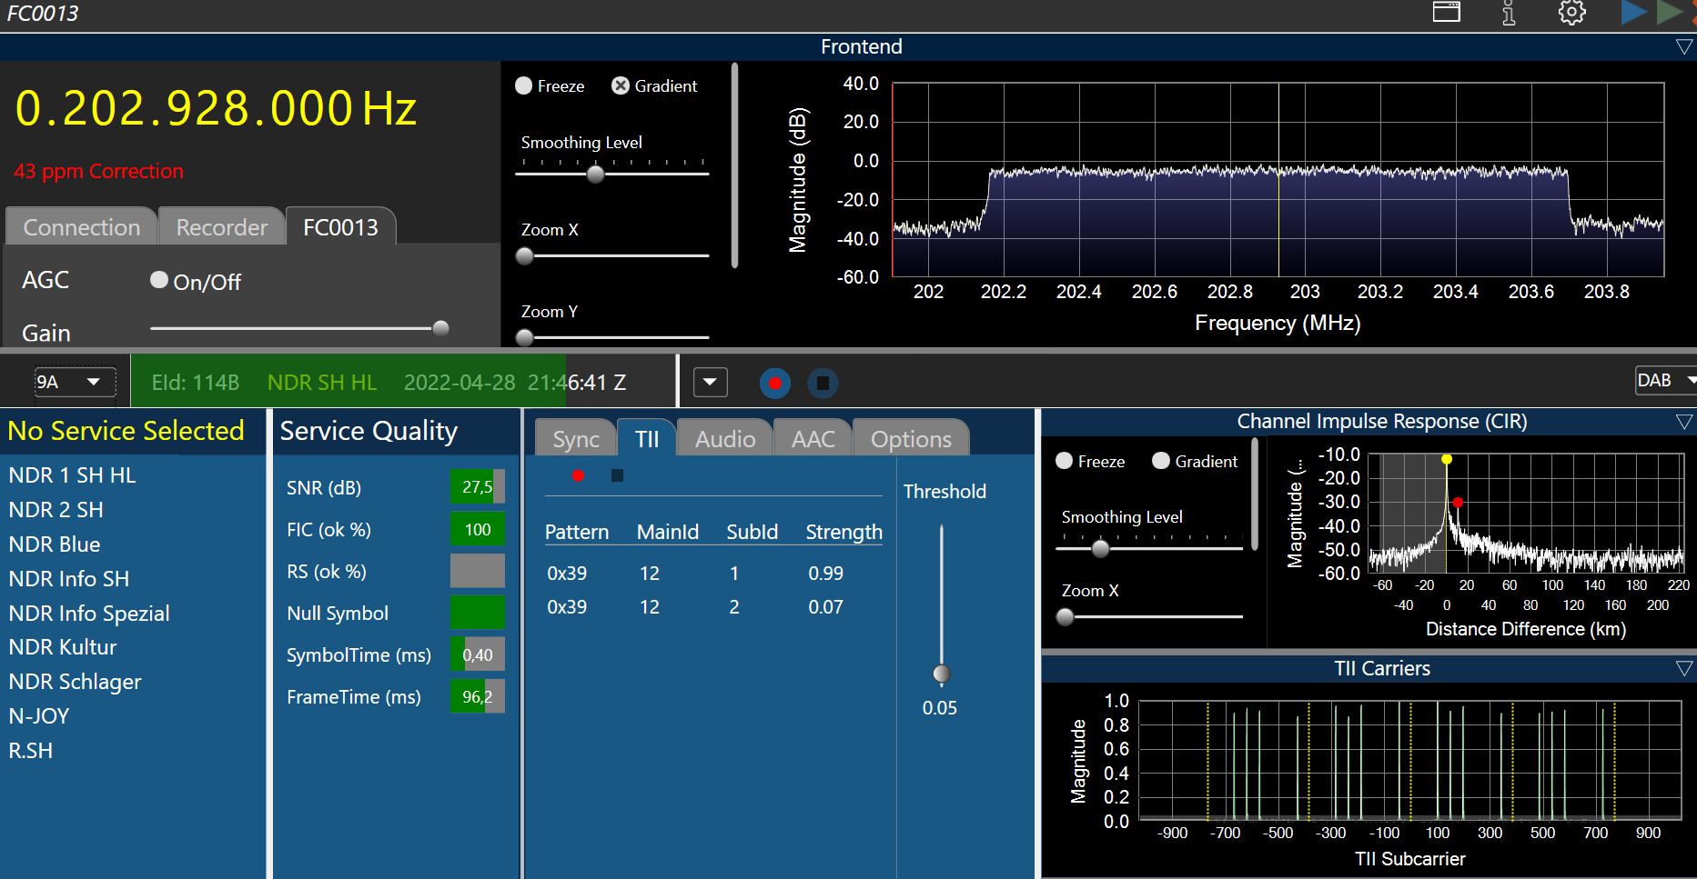
Task: Click the stop square button
Action: tap(823, 383)
